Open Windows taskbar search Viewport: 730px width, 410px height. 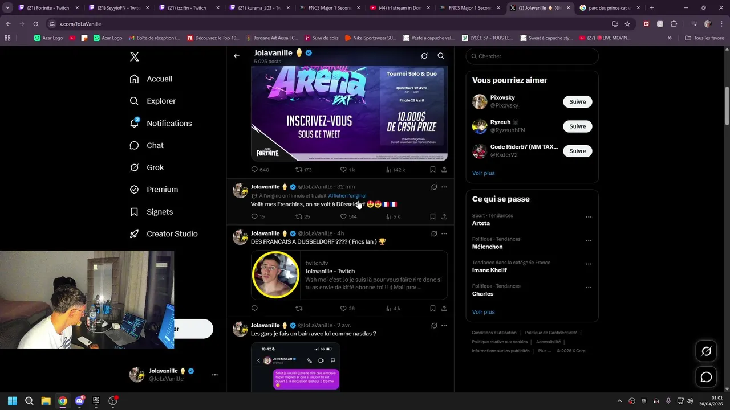click(29, 401)
